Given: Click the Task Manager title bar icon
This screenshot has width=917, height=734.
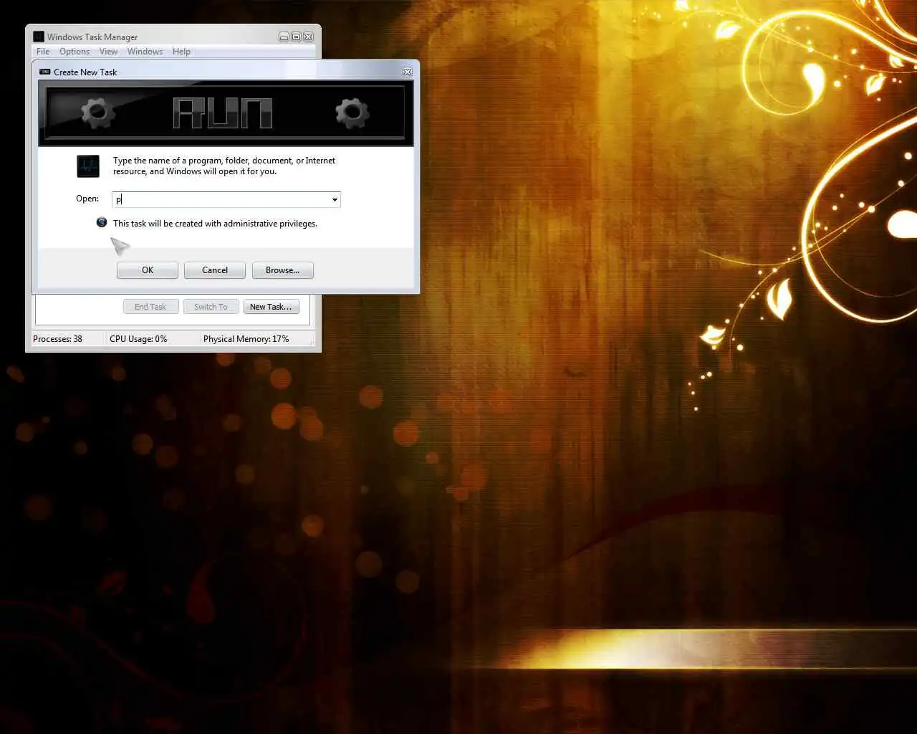Looking at the screenshot, I should 39,37.
